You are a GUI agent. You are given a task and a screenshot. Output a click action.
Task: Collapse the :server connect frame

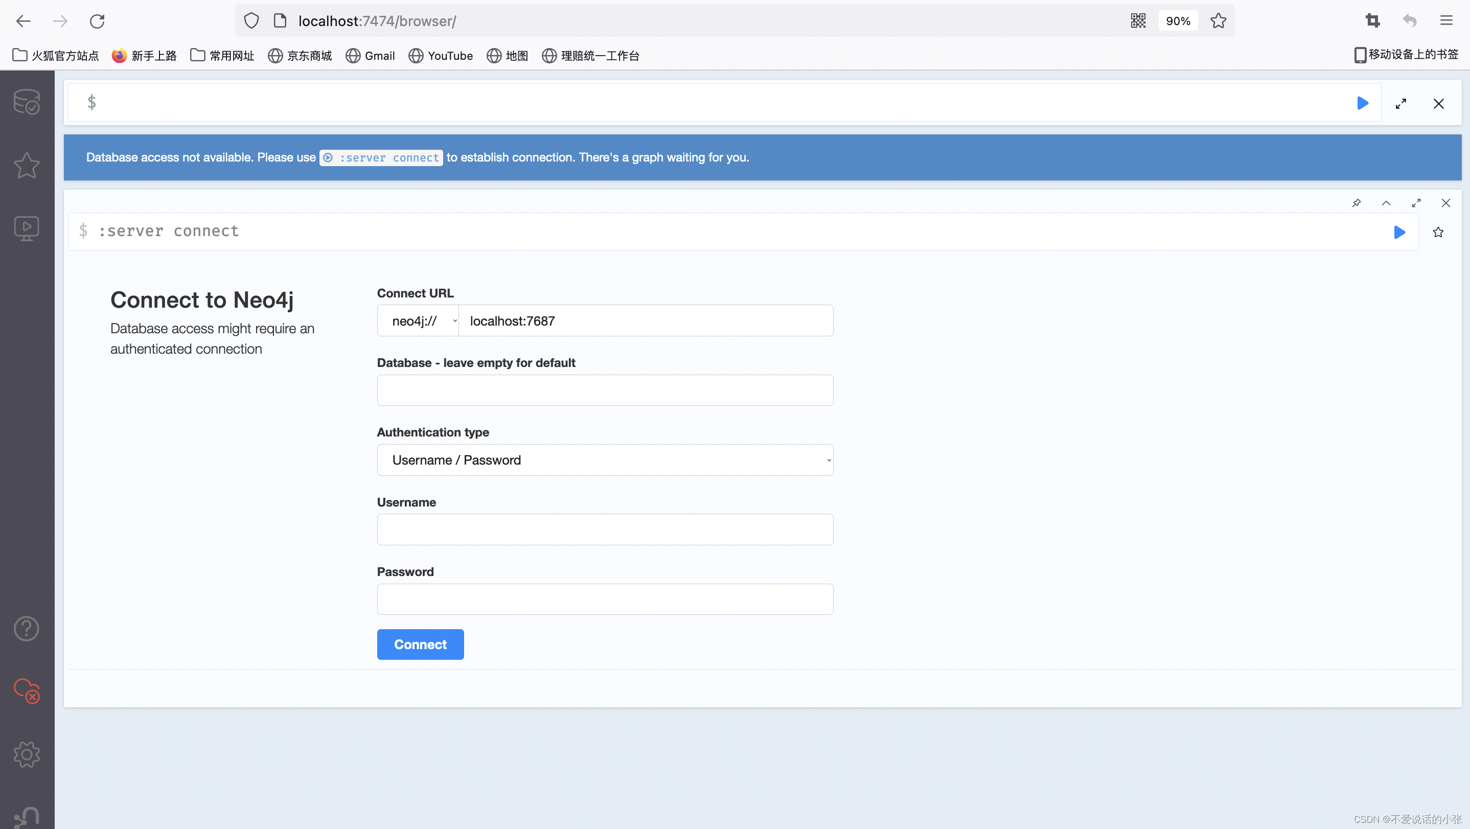click(x=1386, y=203)
